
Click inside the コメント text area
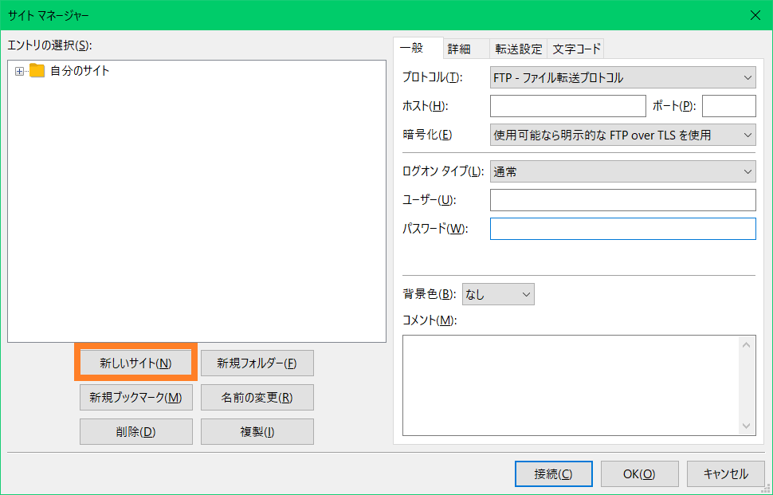point(572,386)
